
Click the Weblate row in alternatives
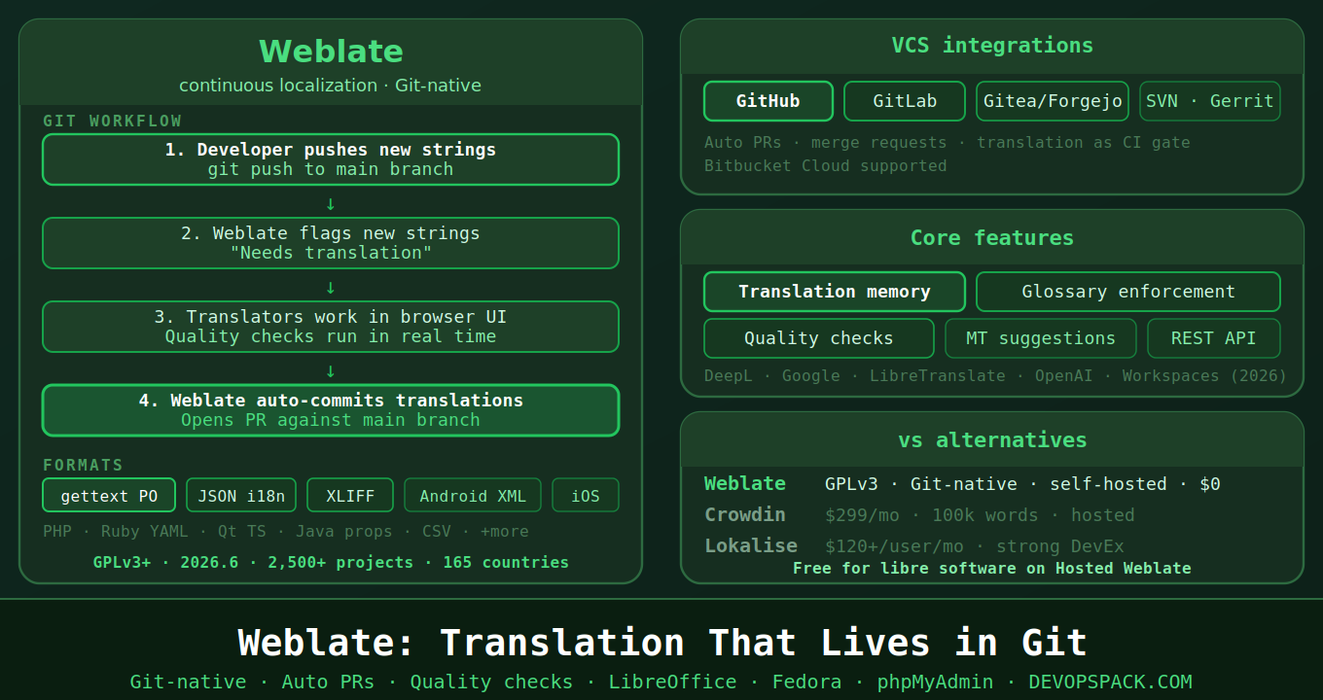pos(962,484)
